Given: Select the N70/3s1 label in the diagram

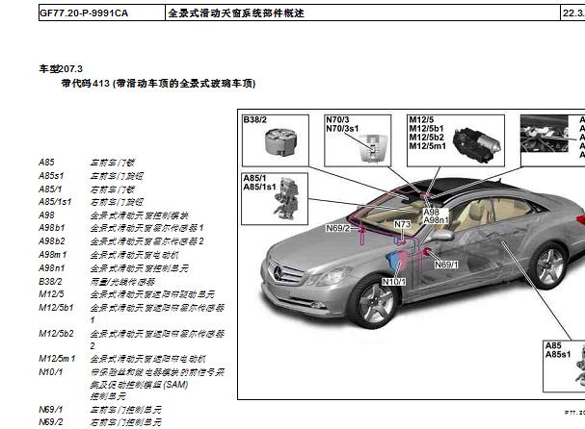Looking at the screenshot, I should [342, 129].
